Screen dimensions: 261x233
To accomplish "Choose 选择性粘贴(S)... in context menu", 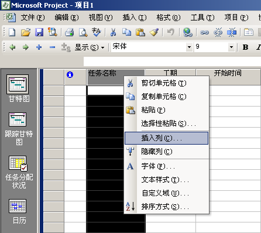I will [x=167, y=124].
